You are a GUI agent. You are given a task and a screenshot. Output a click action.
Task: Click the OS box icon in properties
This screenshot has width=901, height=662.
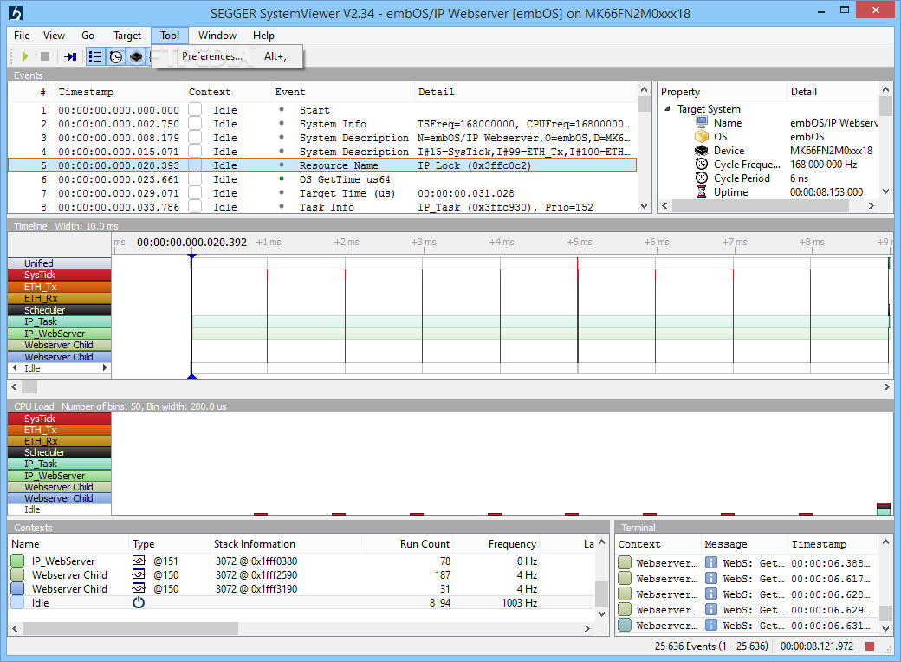[702, 136]
